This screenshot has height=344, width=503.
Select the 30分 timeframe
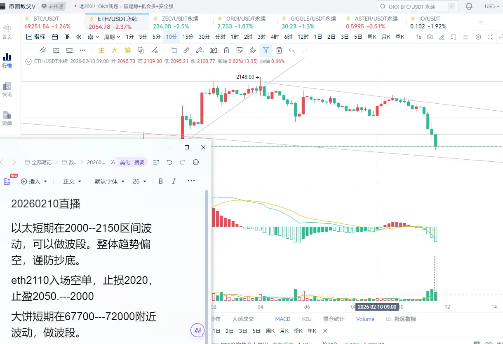click(x=204, y=37)
